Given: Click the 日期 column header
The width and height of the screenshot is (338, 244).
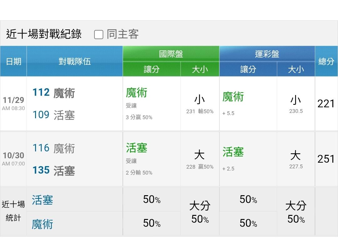Looking at the screenshot, I should click(13, 61).
